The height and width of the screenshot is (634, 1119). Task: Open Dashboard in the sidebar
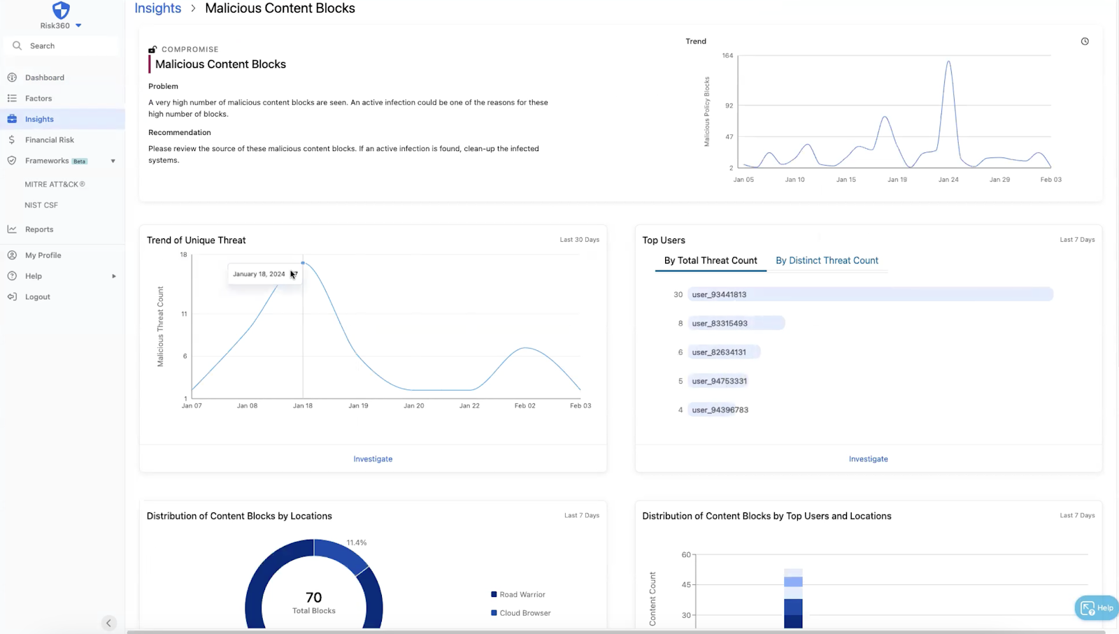(x=45, y=78)
